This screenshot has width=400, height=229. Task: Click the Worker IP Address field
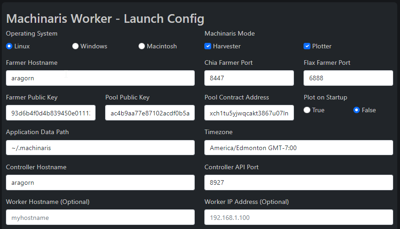coord(299,217)
